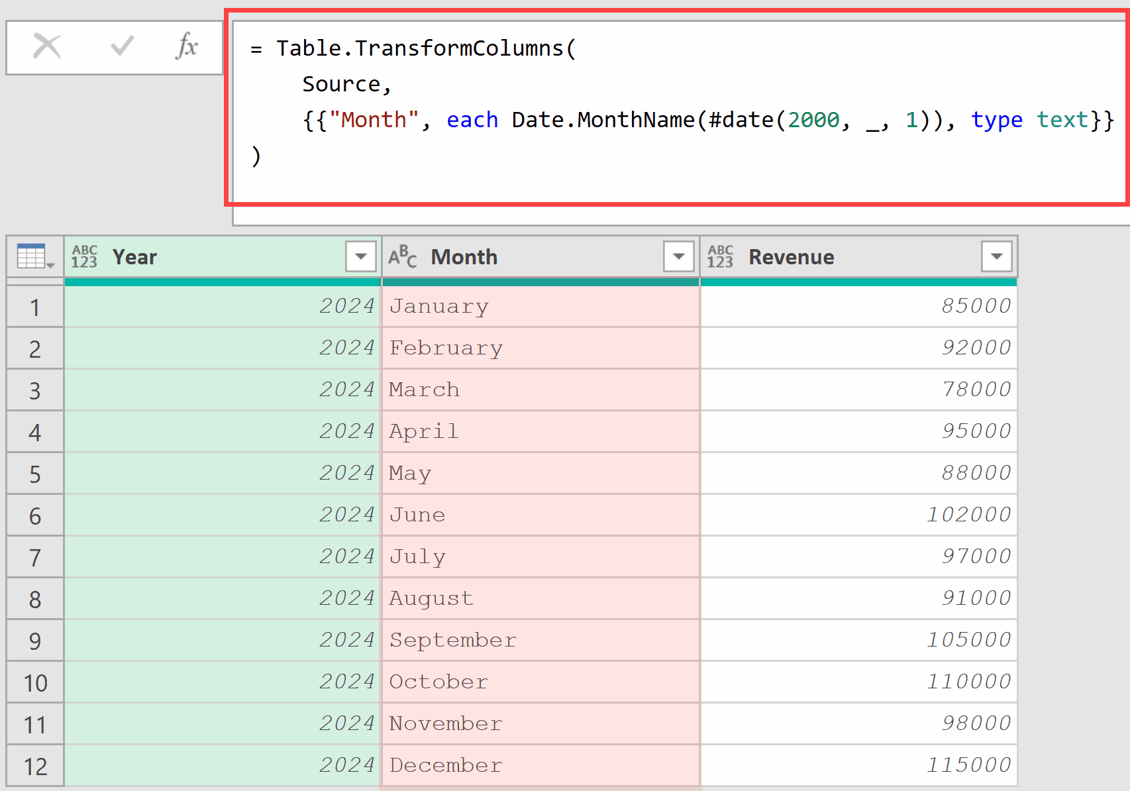This screenshot has height=791, width=1130.
Task: Select row 1 by clicking its row number
Action: [x=34, y=306]
